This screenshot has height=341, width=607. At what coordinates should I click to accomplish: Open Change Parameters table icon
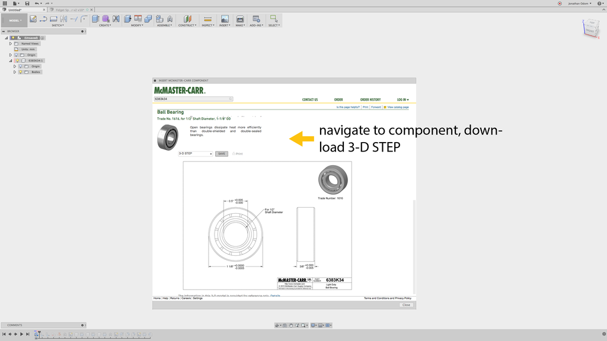click(138, 18)
